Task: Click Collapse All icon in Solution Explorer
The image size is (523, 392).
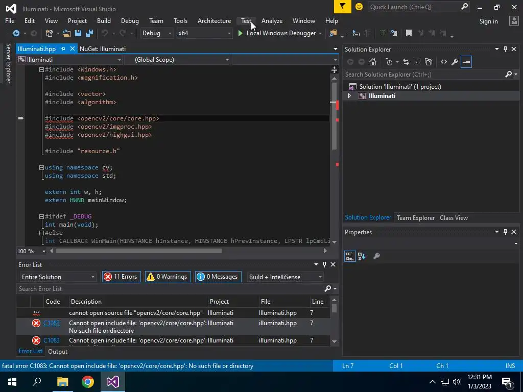Action: 417,62
